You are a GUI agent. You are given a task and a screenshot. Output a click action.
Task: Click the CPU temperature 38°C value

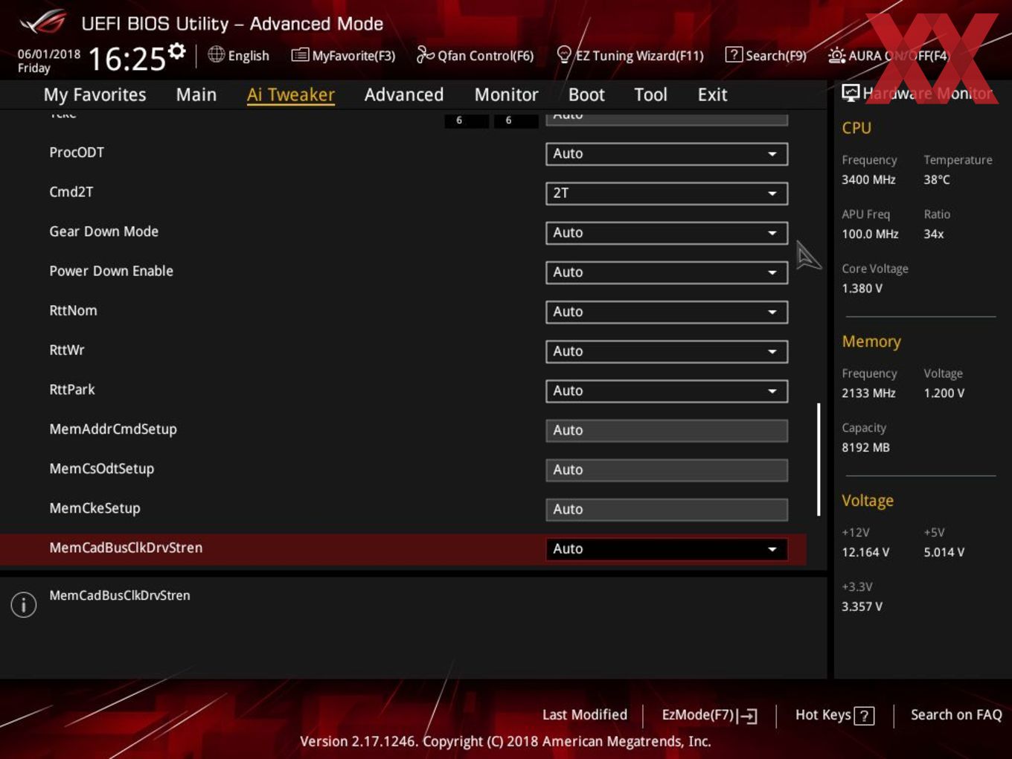coord(937,179)
